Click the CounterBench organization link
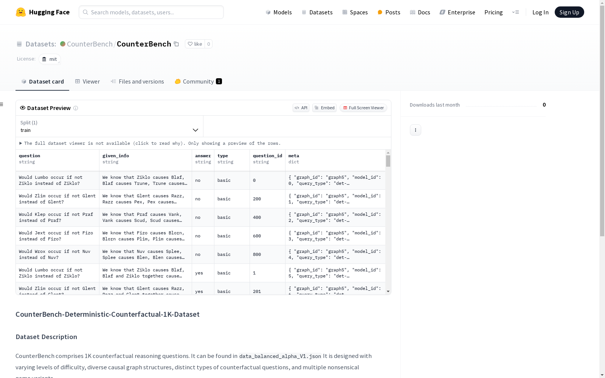The width and height of the screenshot is (605, 378). coord(90,44)
